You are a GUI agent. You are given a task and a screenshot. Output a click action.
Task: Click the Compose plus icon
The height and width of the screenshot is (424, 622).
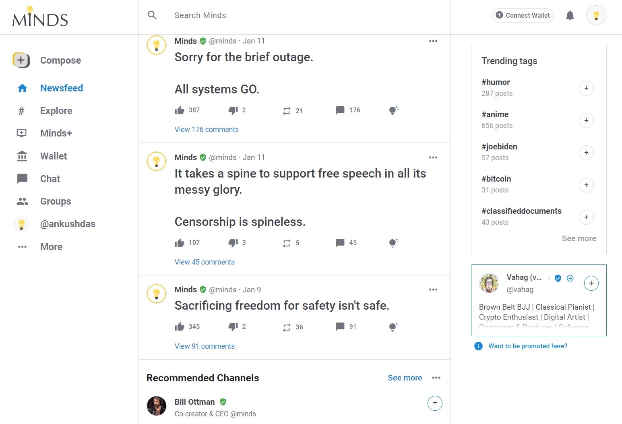click(21, 60)
